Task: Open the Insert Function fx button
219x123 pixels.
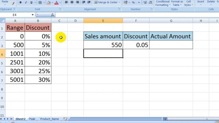Action: pos(52,15)
